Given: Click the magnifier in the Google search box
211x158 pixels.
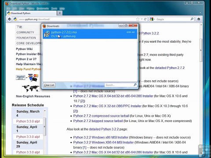Looking at the screenshot, I should [x=192, y=19].
